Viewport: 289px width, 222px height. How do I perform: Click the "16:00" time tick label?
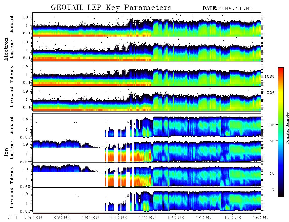tap(261, 217)
